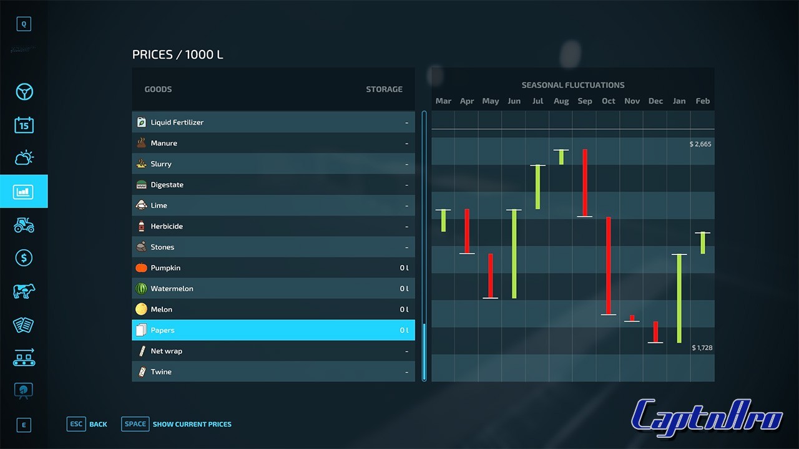Open the dollar finances sidebar icon
The image size is (799, 449).
point(24,258)
